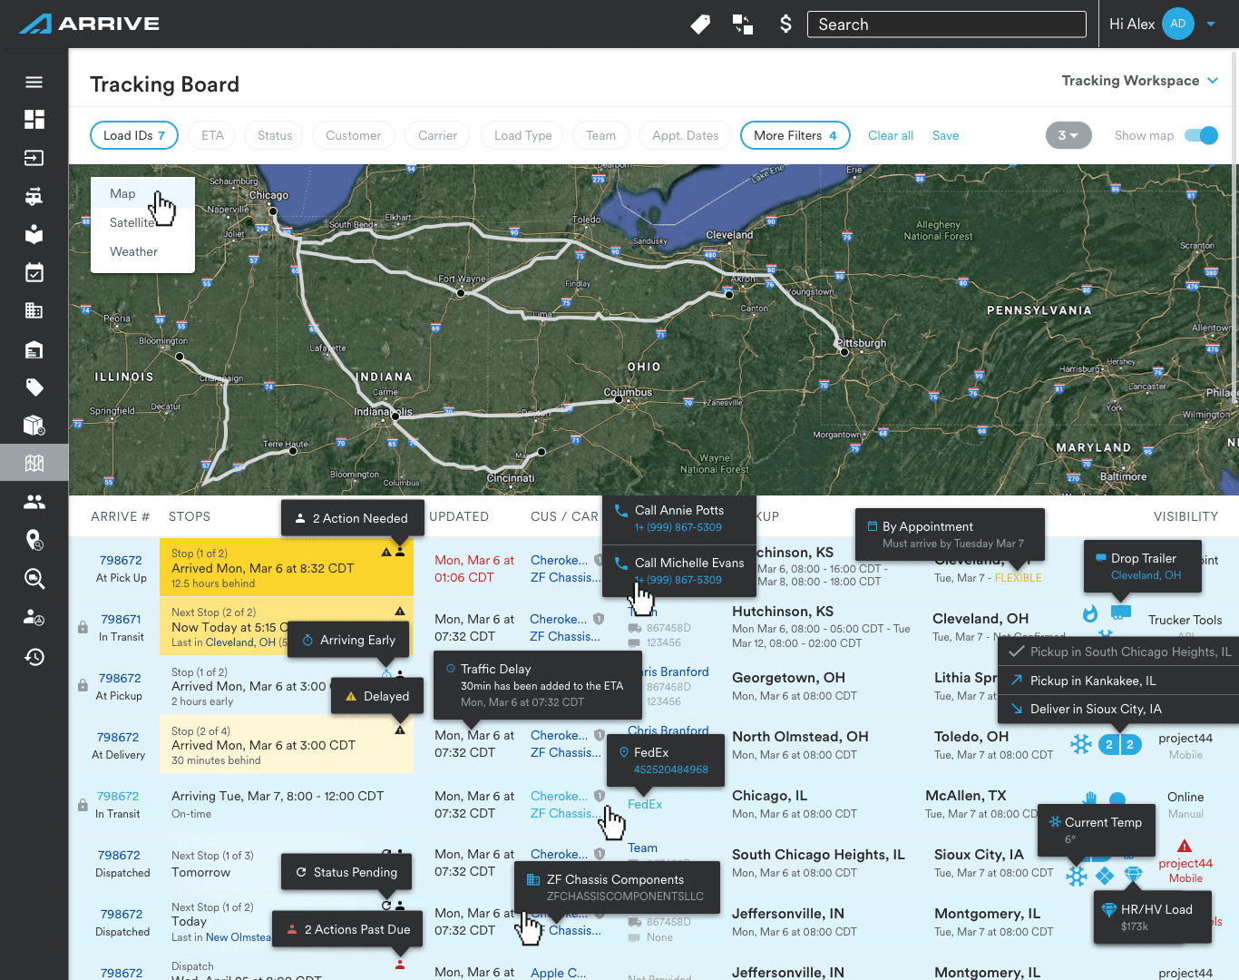Click the UPDATED column header
Viewport: 1239px width, 980px height.
pos(459,516)
